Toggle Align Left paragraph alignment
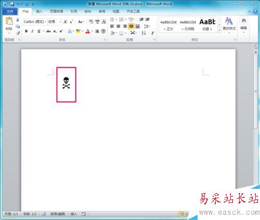The image size is (260, 220). pos(112,26)
